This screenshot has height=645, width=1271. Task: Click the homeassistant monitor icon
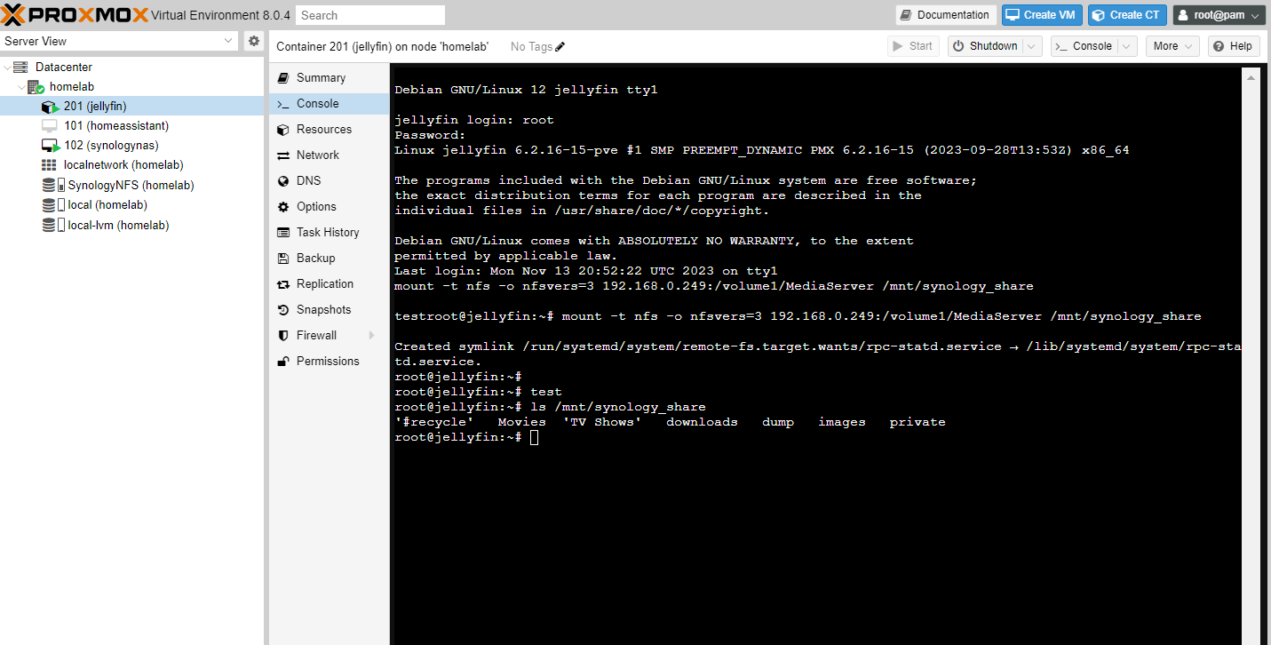point(50,126)
